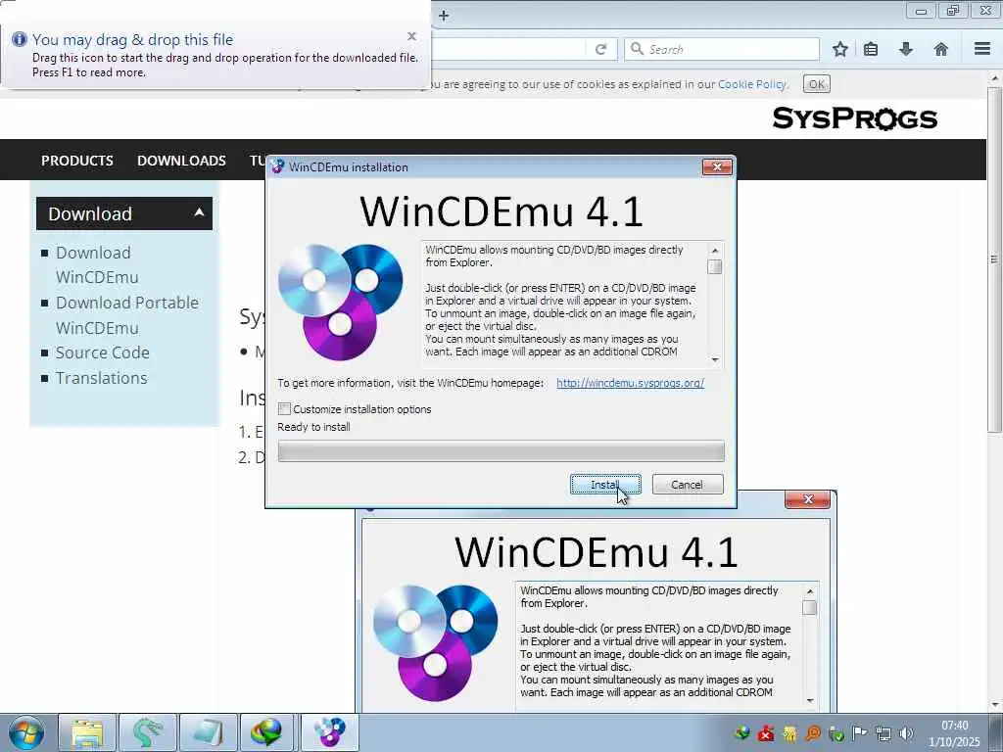
Task: Click the SysProgs logo
Action: (854, 118)
